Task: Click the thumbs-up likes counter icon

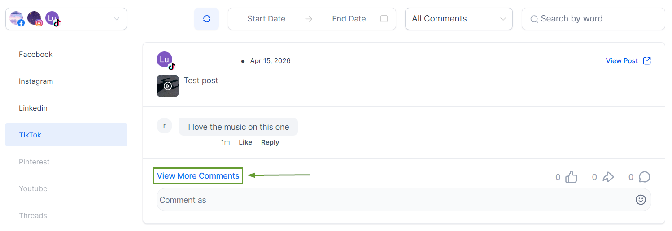Action: 571,177
